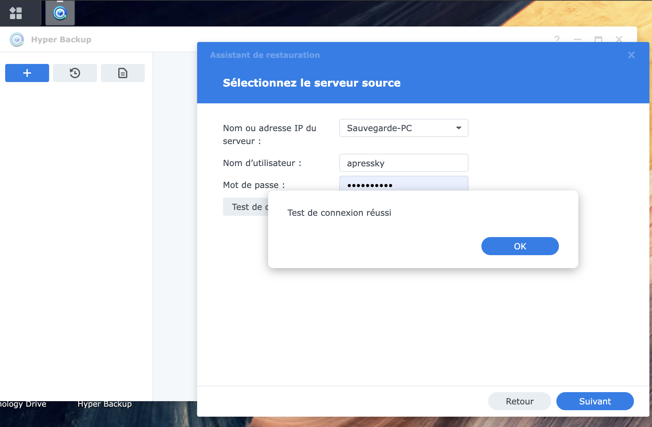Viewport: 652px width, 427px height.
Task: Minimize the Hyper Backup window
Action: pos(578,39)
